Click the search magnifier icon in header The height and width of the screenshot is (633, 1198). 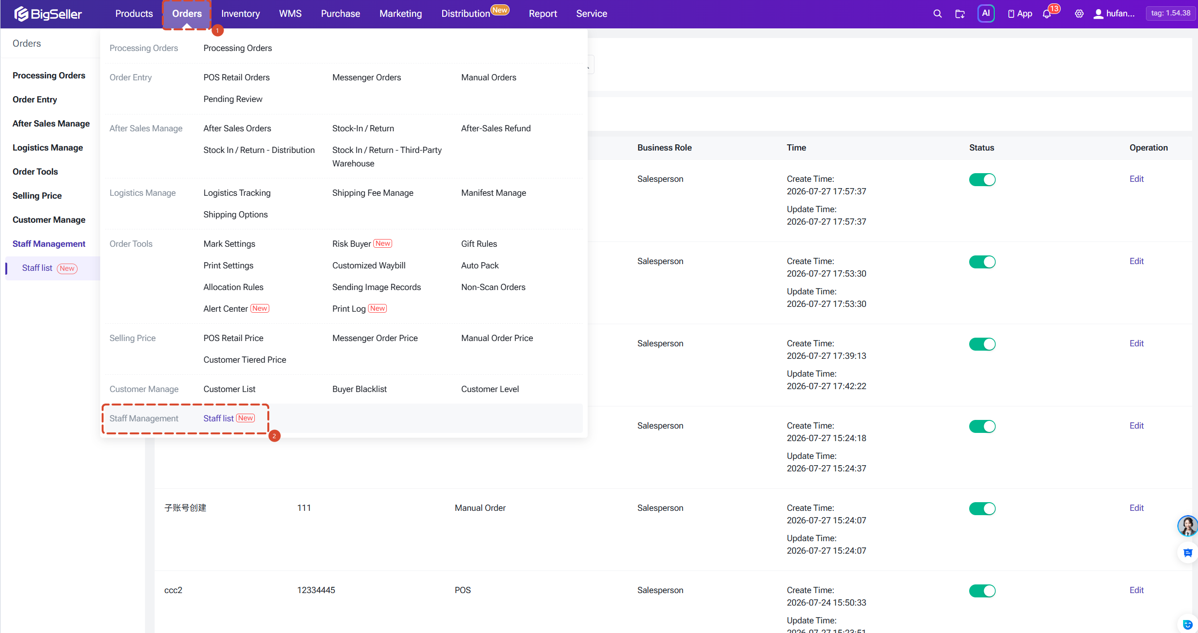click(x=937, y=14)
